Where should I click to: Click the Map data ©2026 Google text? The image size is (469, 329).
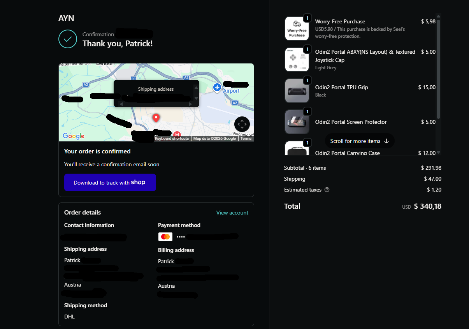point(215,139)
